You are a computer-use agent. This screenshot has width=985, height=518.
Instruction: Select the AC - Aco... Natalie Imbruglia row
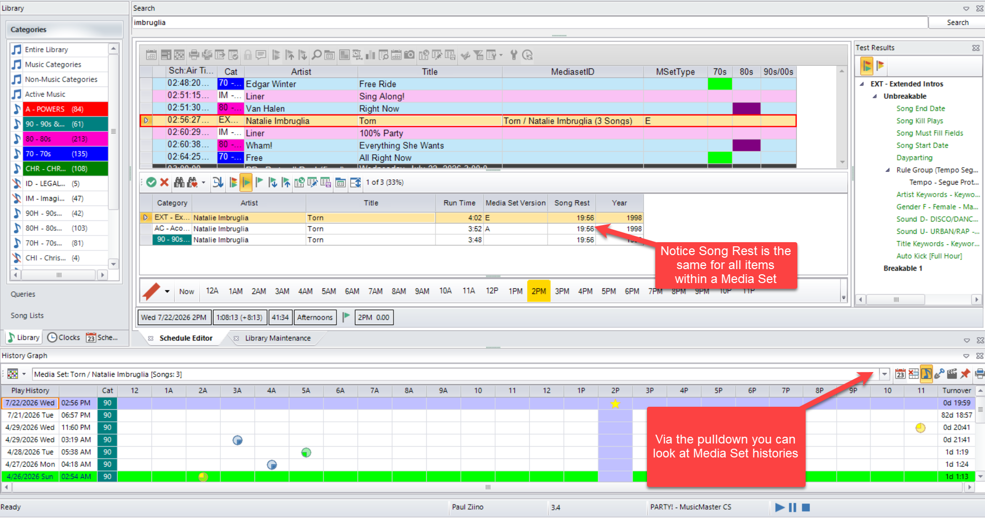(x=391, y=229)
